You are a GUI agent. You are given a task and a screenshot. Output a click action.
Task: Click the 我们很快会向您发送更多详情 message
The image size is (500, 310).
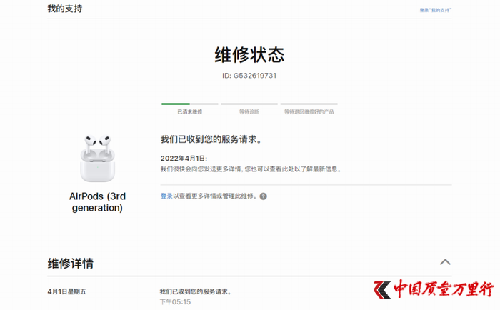(x=251, y=169)
